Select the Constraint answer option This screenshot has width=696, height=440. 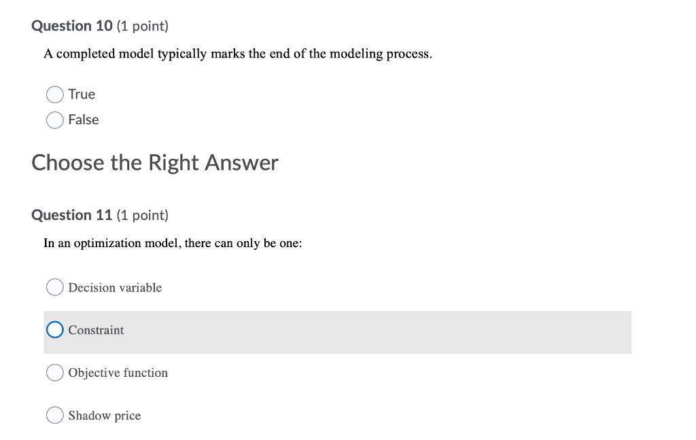54,329
